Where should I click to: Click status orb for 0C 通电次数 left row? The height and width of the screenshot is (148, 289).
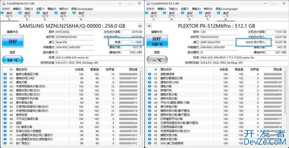click(5, 83)
